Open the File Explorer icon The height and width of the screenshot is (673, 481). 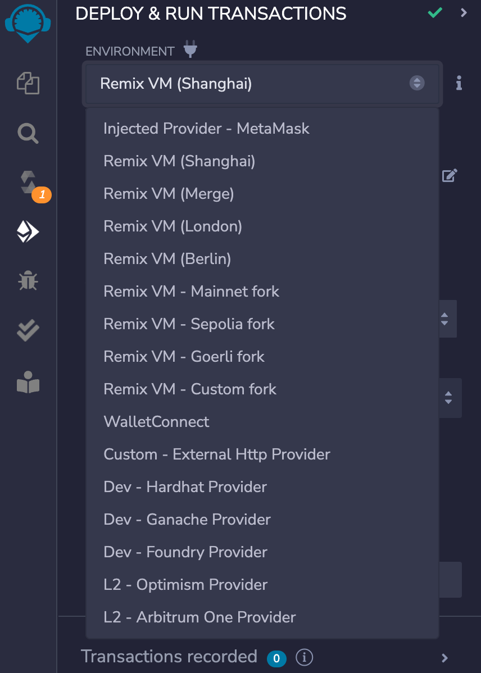click(x=28, y=83)
